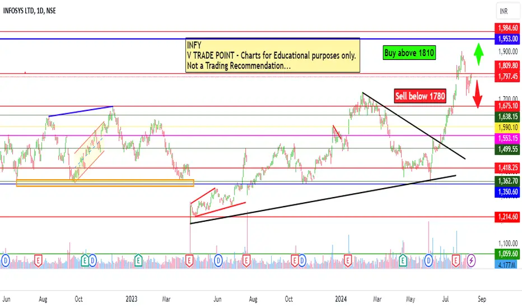Viewport: 522px width, 308px height.
Task: Open the red earnings marker before Aug 2023
Action: [246, 260]
